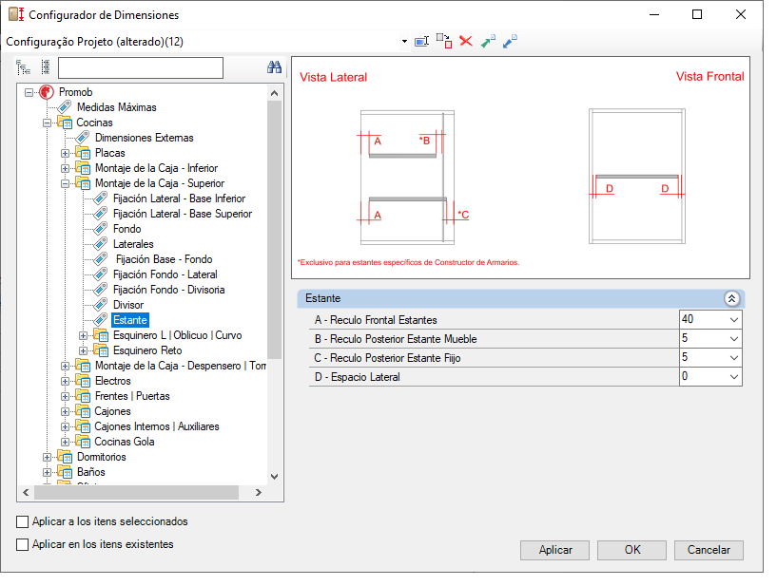Collapse the Cocinas tree node

pos(47,123)
